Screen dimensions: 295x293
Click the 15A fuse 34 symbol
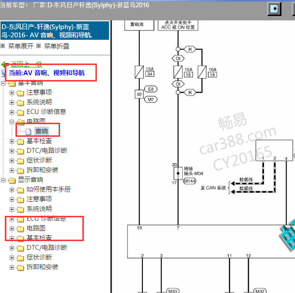click(x=139, y=72)
